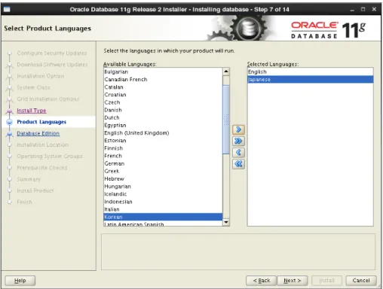
Task: Select Hebrew in Available Languages
Action: (x=163, y=179)
